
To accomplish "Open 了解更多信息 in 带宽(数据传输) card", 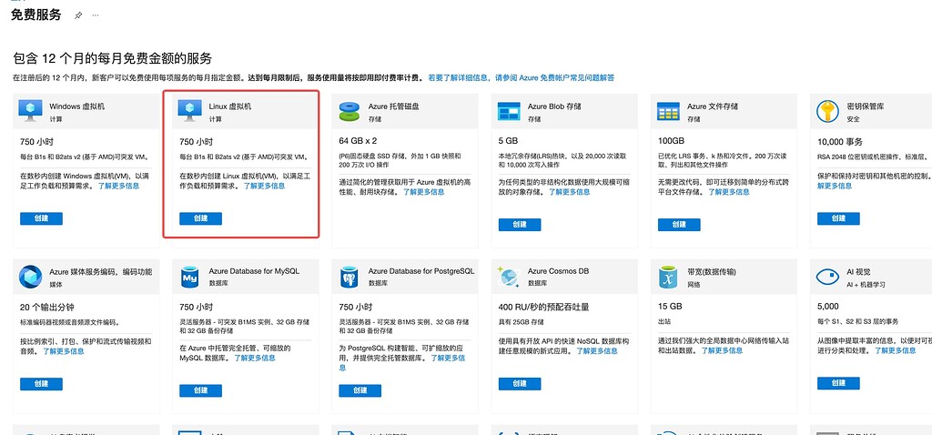I will click(x=722, y=351).
